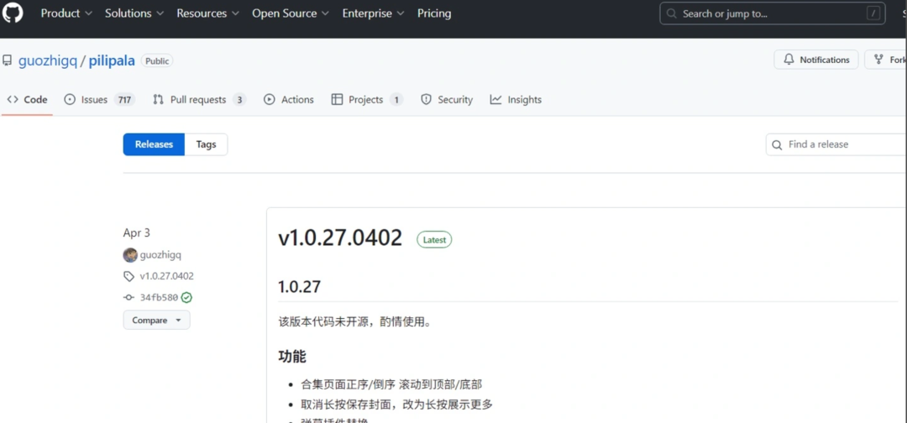Expand the Open Source menu

coord(291,13)
